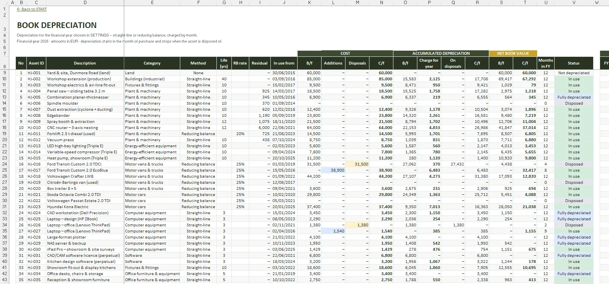The image size is (609, 284).
Task: Select Reducing balance method for HJ-011
Action: 198,134
